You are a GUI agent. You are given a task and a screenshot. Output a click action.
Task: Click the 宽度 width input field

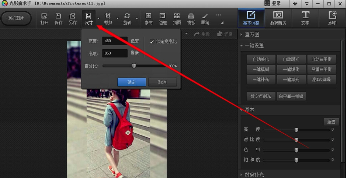(x=115, y=41)
